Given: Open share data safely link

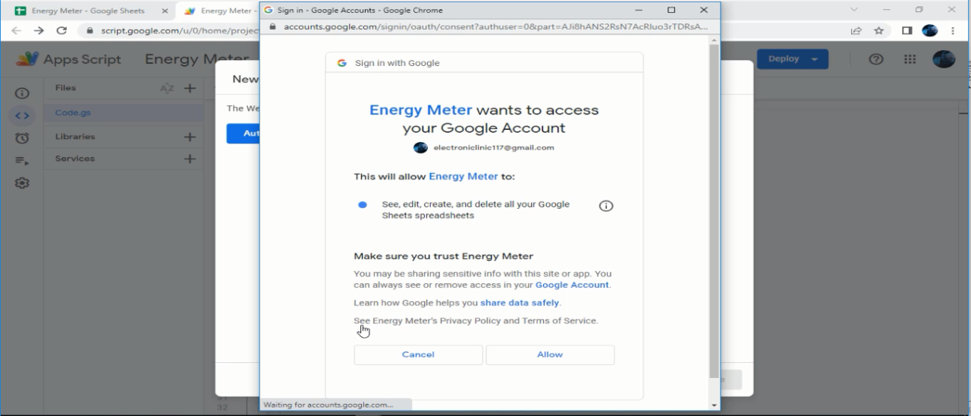Looking at the screenshot, I should coord(520,303).
